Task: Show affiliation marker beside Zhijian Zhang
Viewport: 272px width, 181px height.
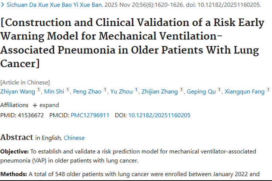Action: (x=182, y=90)
